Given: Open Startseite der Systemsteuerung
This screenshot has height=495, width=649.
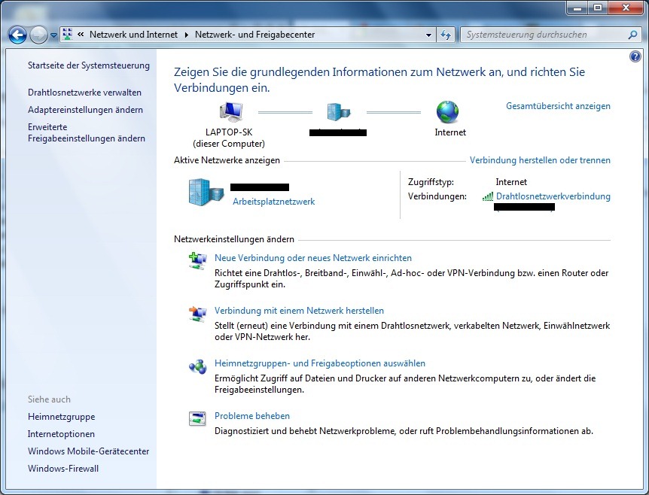Looking at the screenshot, I should point(89,65).
